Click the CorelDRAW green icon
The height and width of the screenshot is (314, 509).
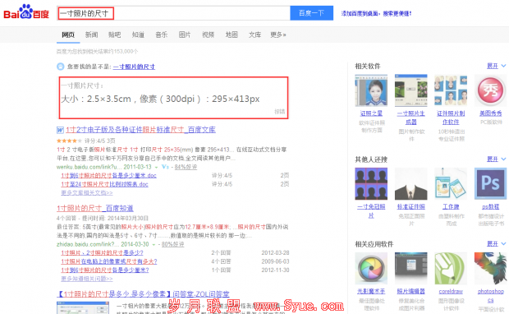[451, 269]
